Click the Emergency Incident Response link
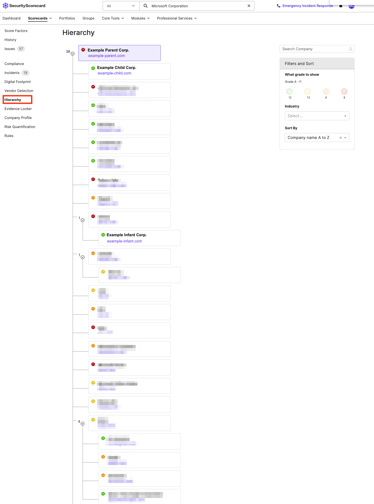This screenshot has width=374, height=504. (x=308, y=6)
